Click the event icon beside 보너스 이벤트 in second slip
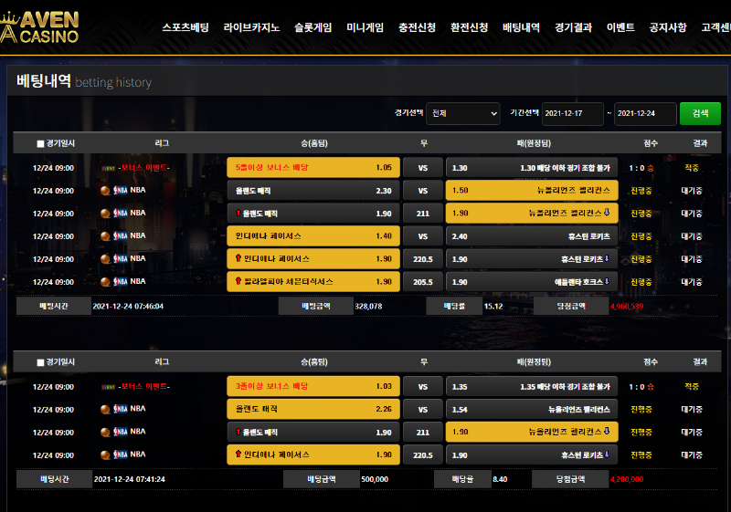This screenshot has width=731, height=512. pos(108,387)
